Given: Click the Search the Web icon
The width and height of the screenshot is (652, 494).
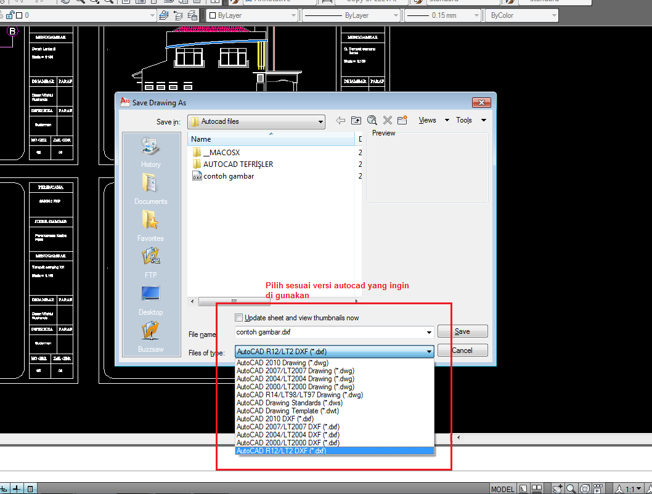Looking at the screenshot, I should 372,121.
